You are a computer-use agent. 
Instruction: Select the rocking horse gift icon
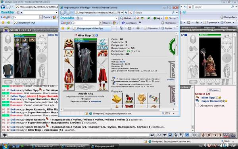[x=129, y=98]
